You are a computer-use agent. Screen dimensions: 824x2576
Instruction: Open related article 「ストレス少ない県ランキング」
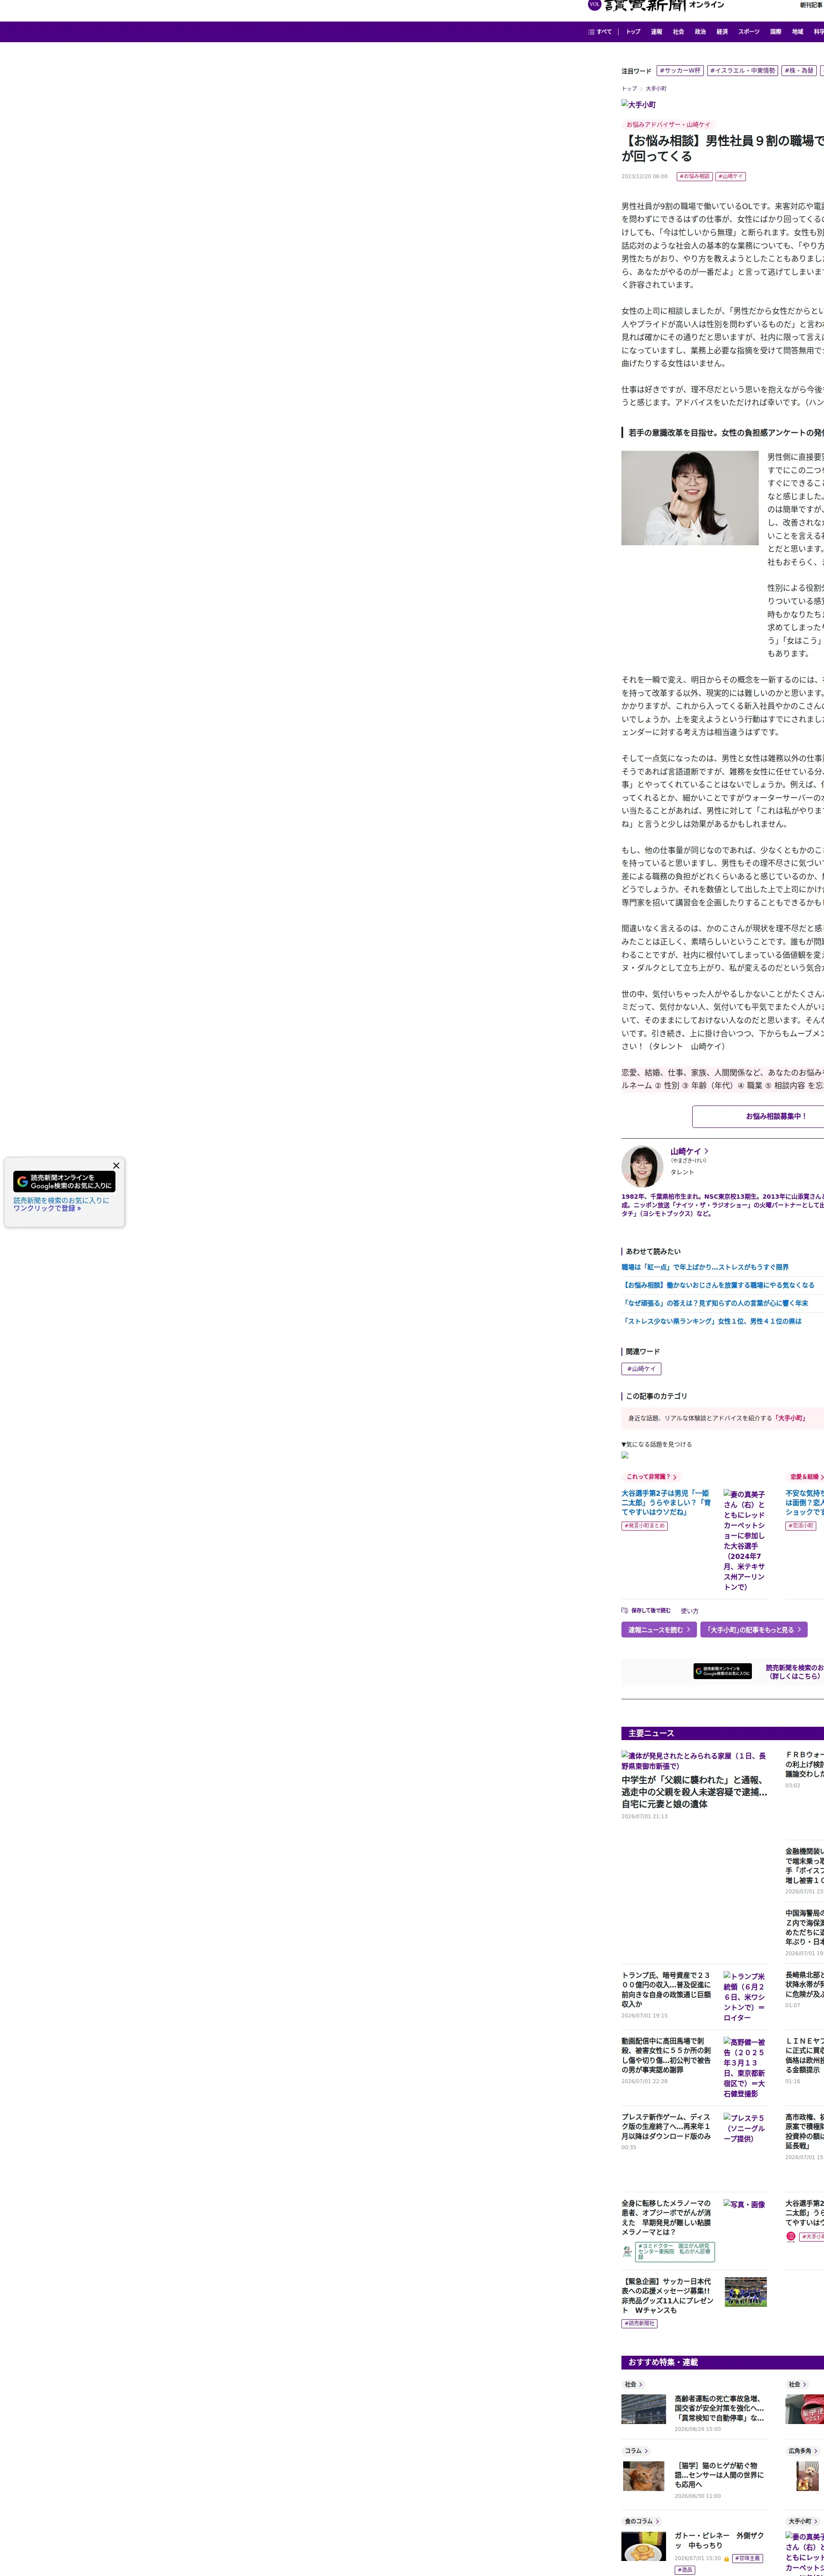point(712,1321)
